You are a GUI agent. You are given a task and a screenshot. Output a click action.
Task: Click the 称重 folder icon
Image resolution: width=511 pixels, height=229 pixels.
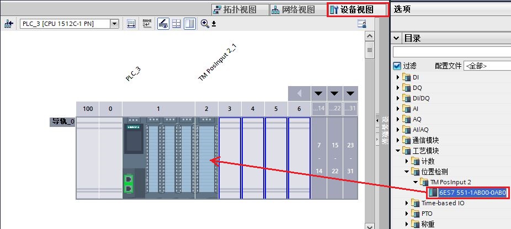pos(415,224)
